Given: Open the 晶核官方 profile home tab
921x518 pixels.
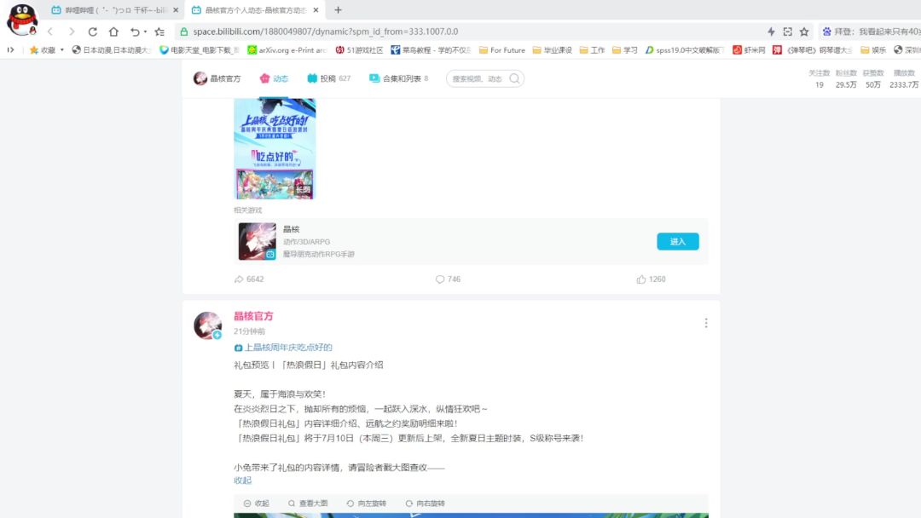Looking at the screenshot, I should (x=217, y=78).
